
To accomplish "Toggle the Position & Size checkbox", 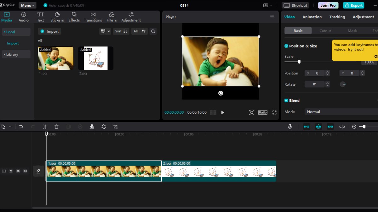I will [x=286, y=46].
